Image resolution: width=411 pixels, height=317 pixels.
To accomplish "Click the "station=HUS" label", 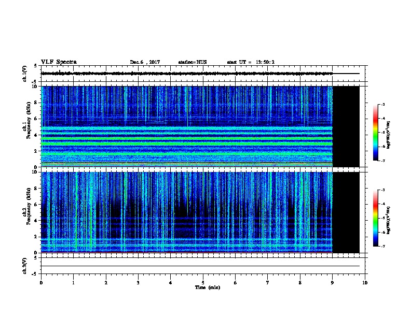I will point(193,62).
